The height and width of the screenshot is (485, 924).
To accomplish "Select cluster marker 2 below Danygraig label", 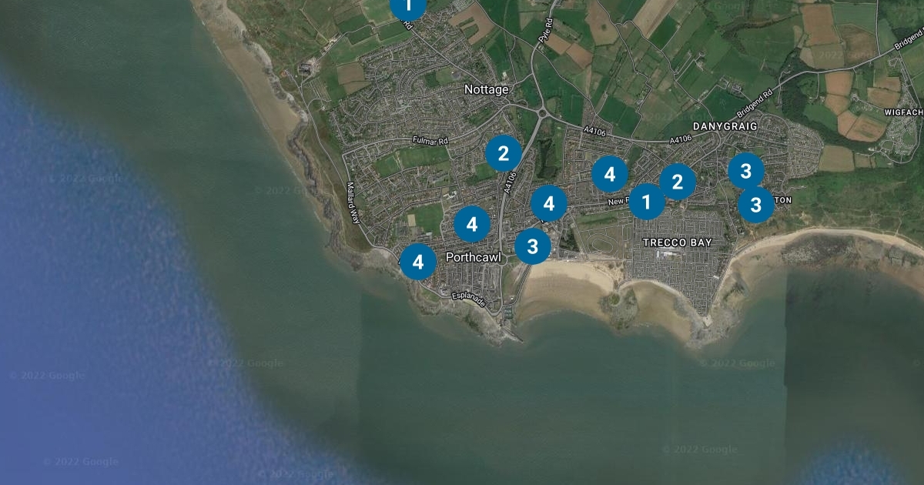I will point(678,182).
